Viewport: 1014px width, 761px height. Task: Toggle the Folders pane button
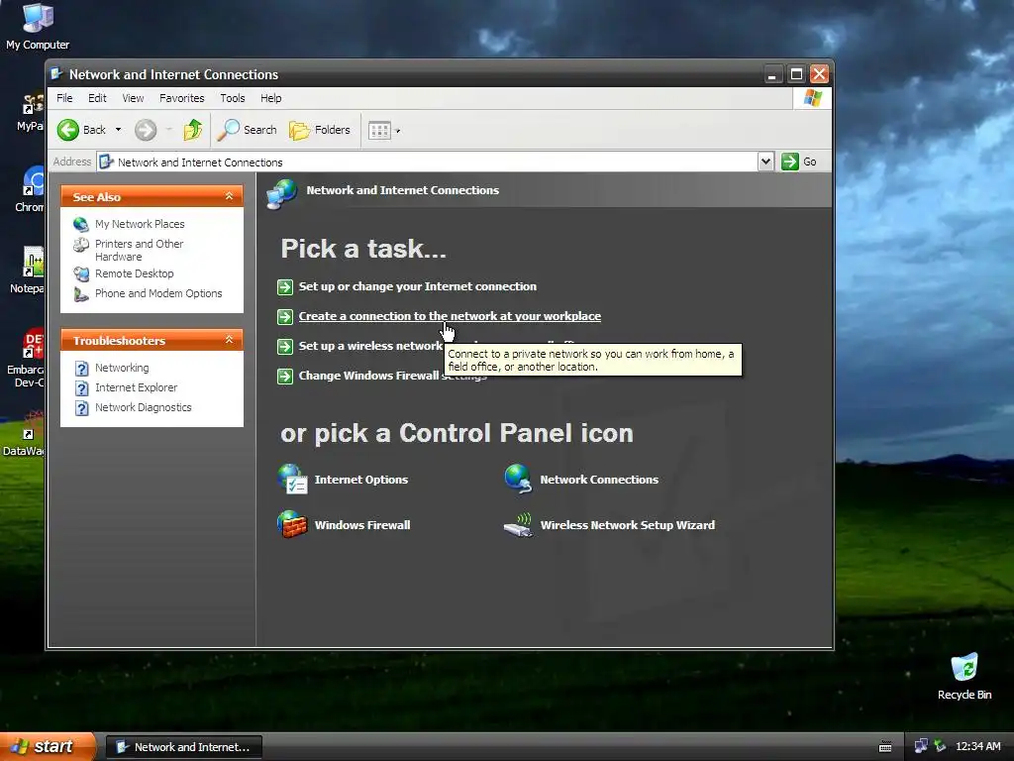click(x=320, y=130)
